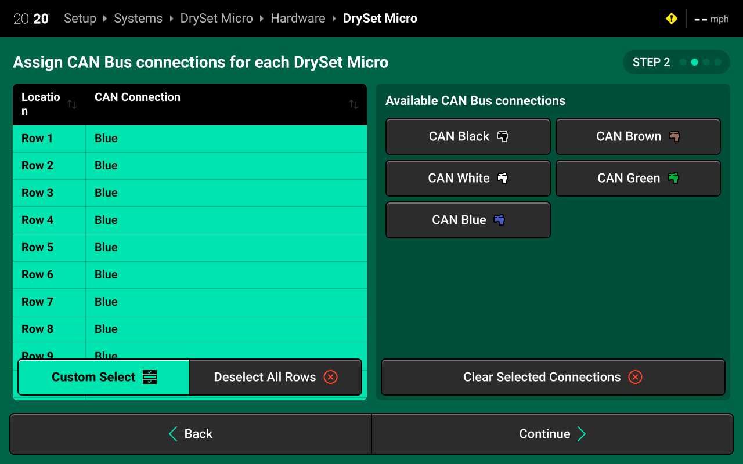This screenshot has height=464, width=743.
Task: Clear Selected Connections
Action: (x=553, y=377)
